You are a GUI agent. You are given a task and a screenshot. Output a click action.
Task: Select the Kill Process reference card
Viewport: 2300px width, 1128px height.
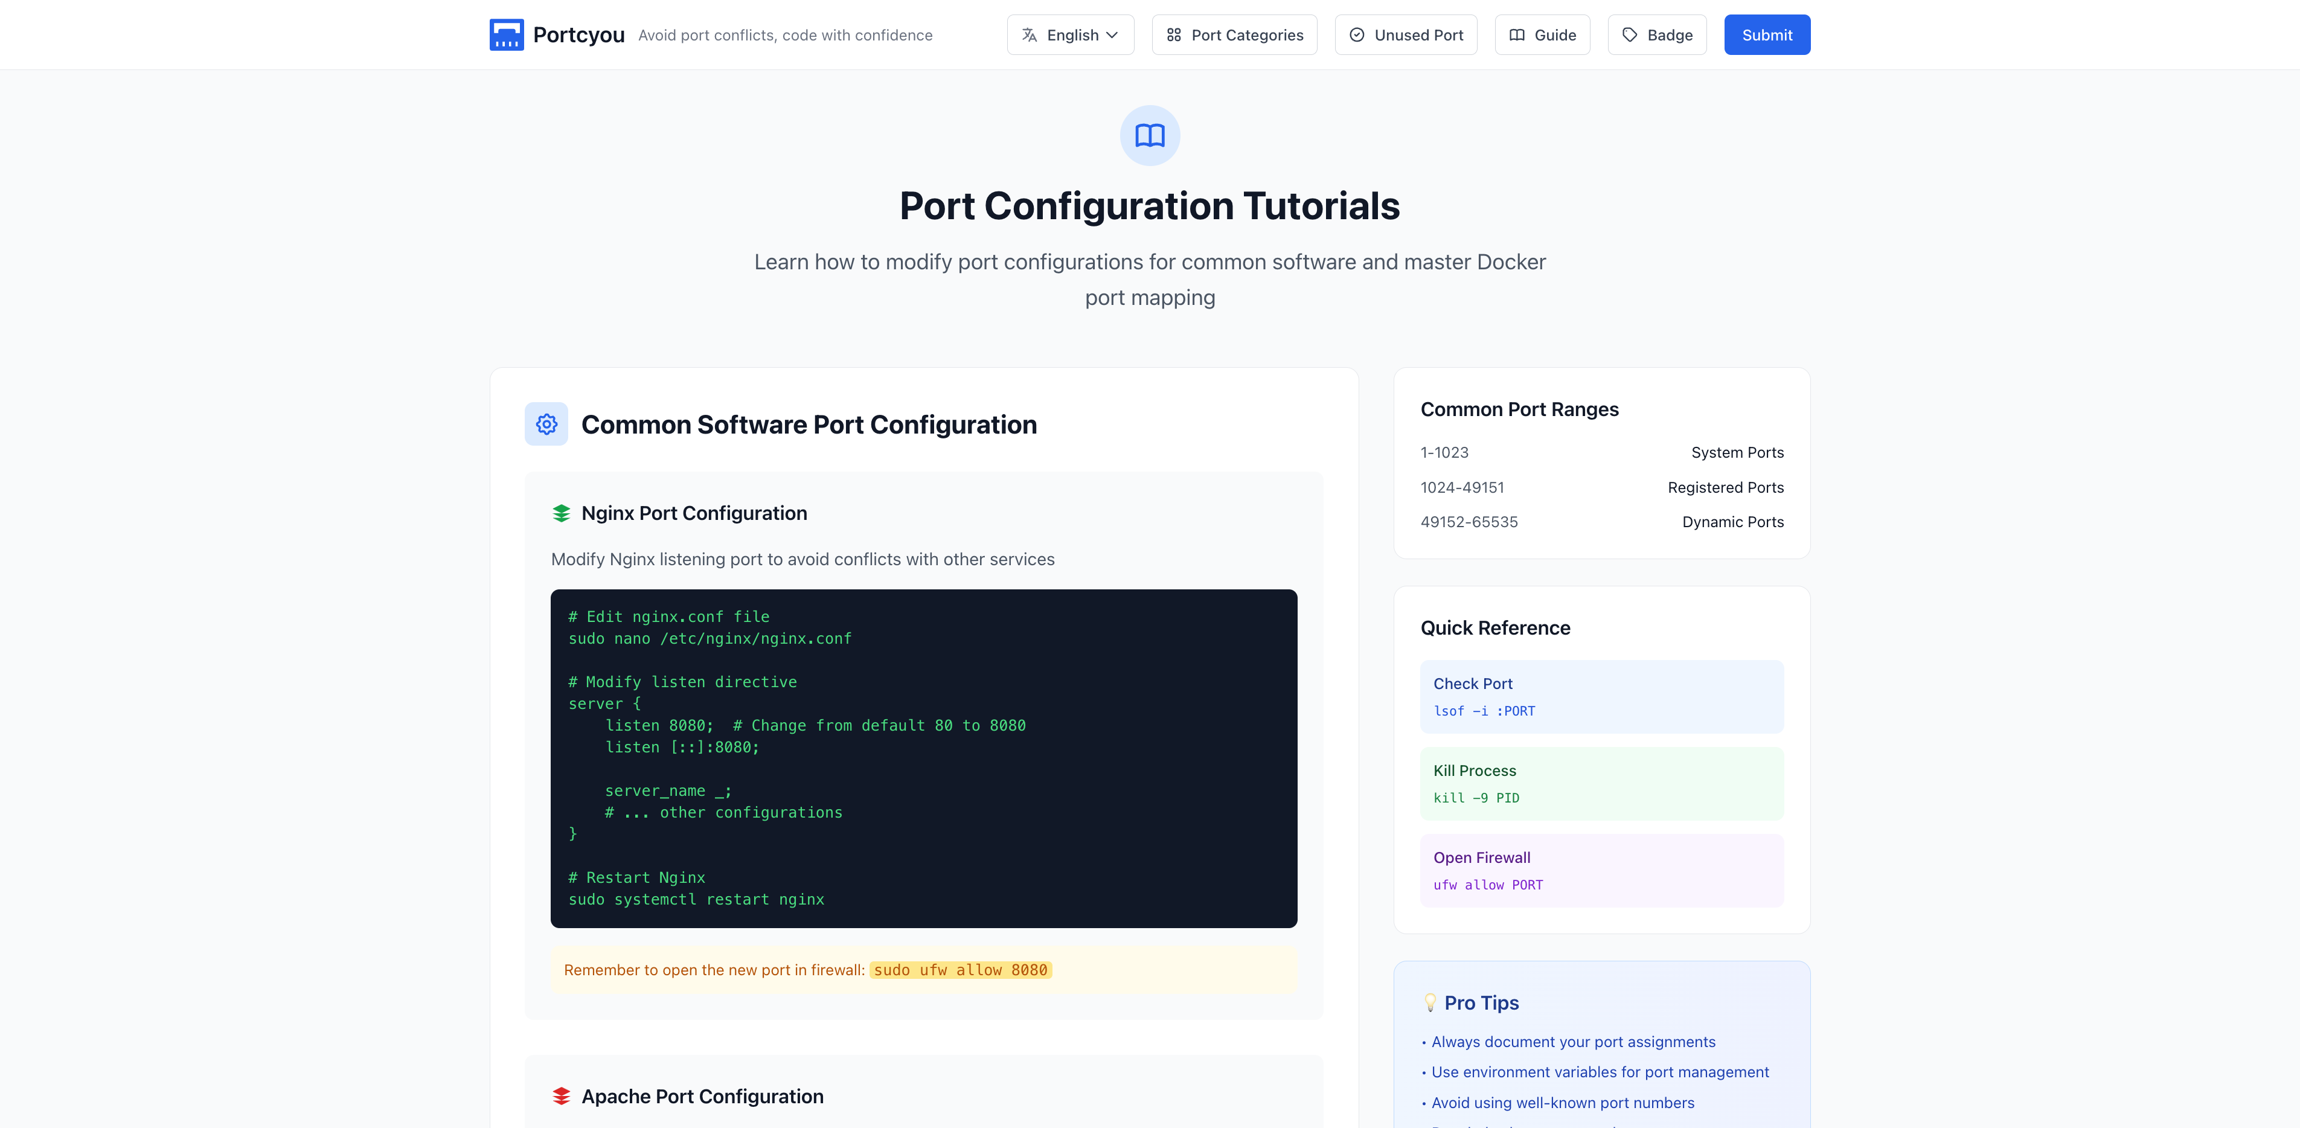pos(1602,783)
